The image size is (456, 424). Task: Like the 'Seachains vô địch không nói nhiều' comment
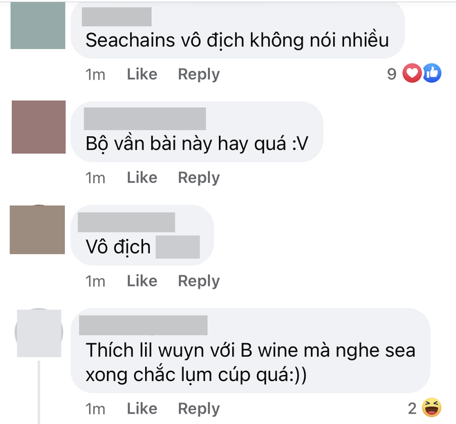pyautogui.click(x=142, y=75)
